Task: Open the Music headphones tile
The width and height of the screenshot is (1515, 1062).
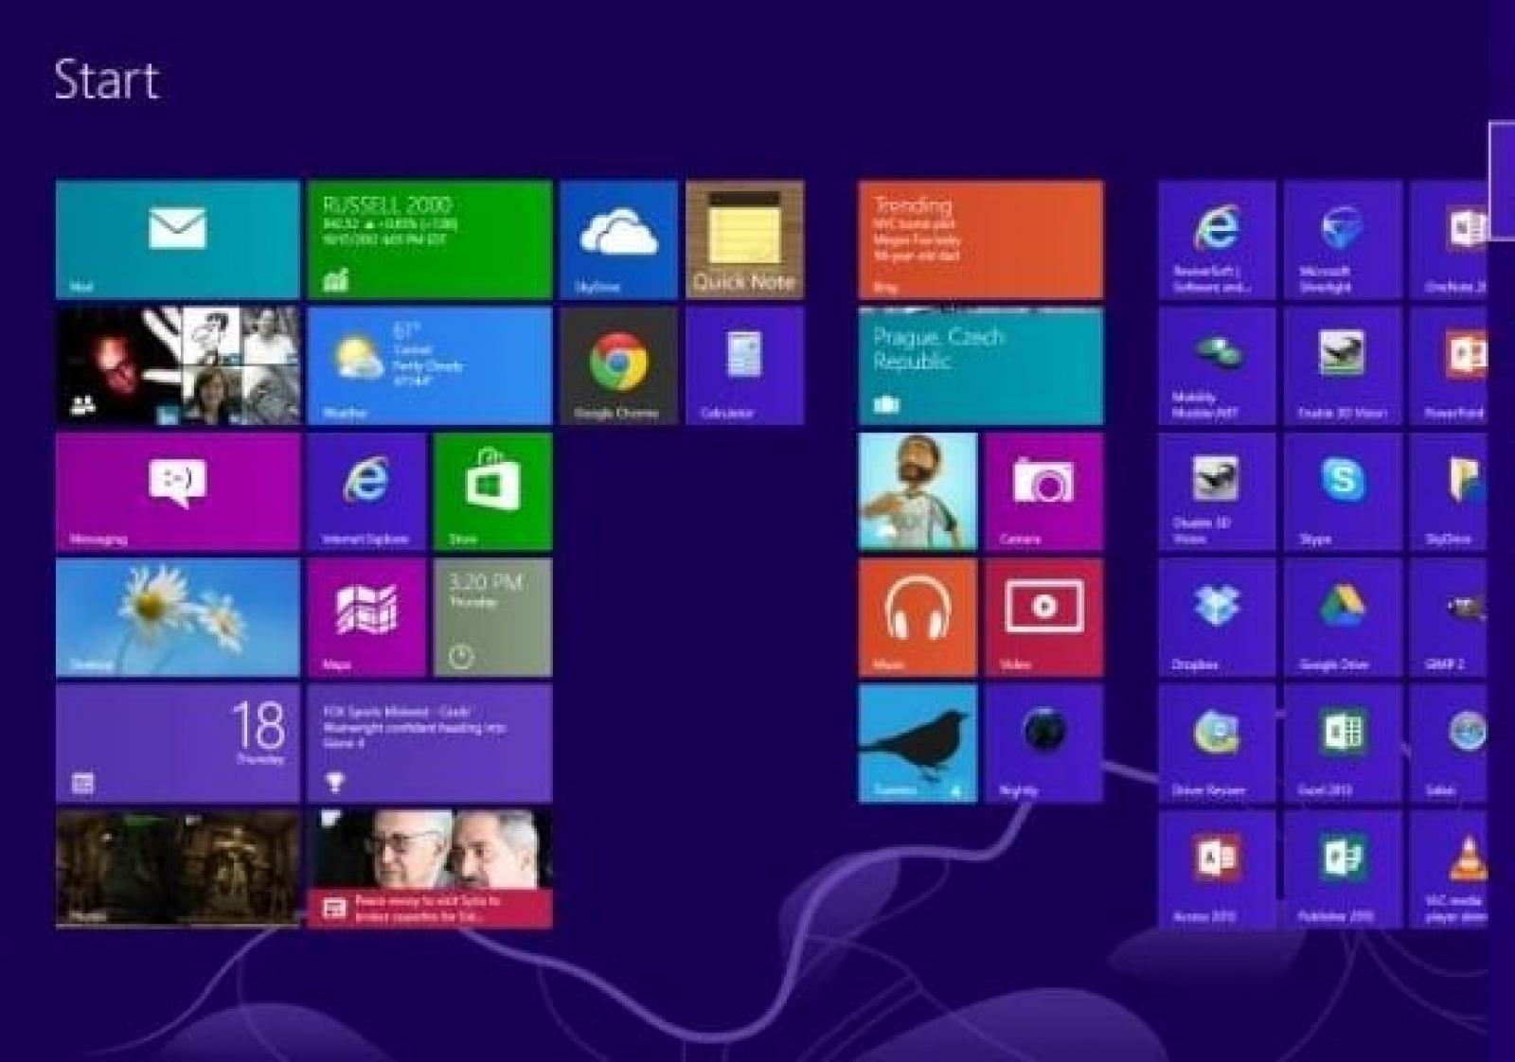Action: (x=917, y=617)
